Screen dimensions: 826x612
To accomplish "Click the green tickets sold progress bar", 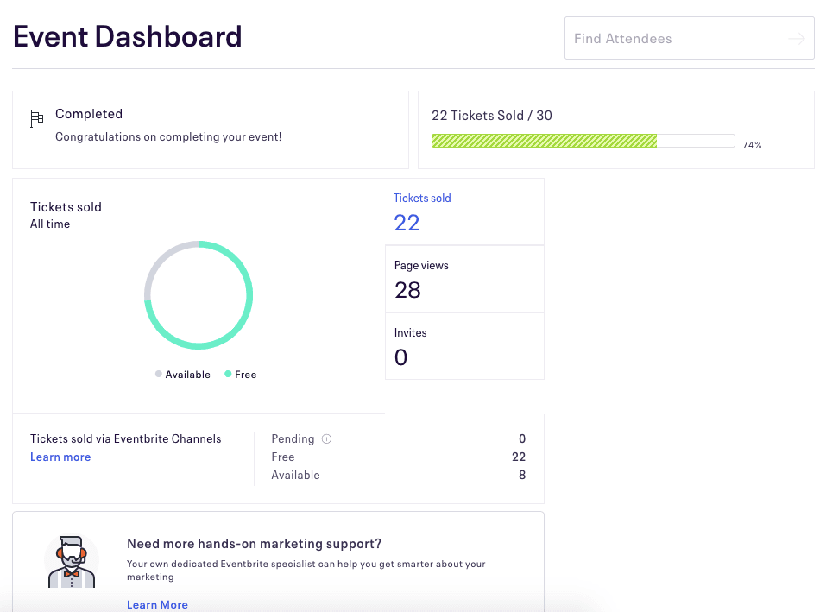I will coord(544,141).
